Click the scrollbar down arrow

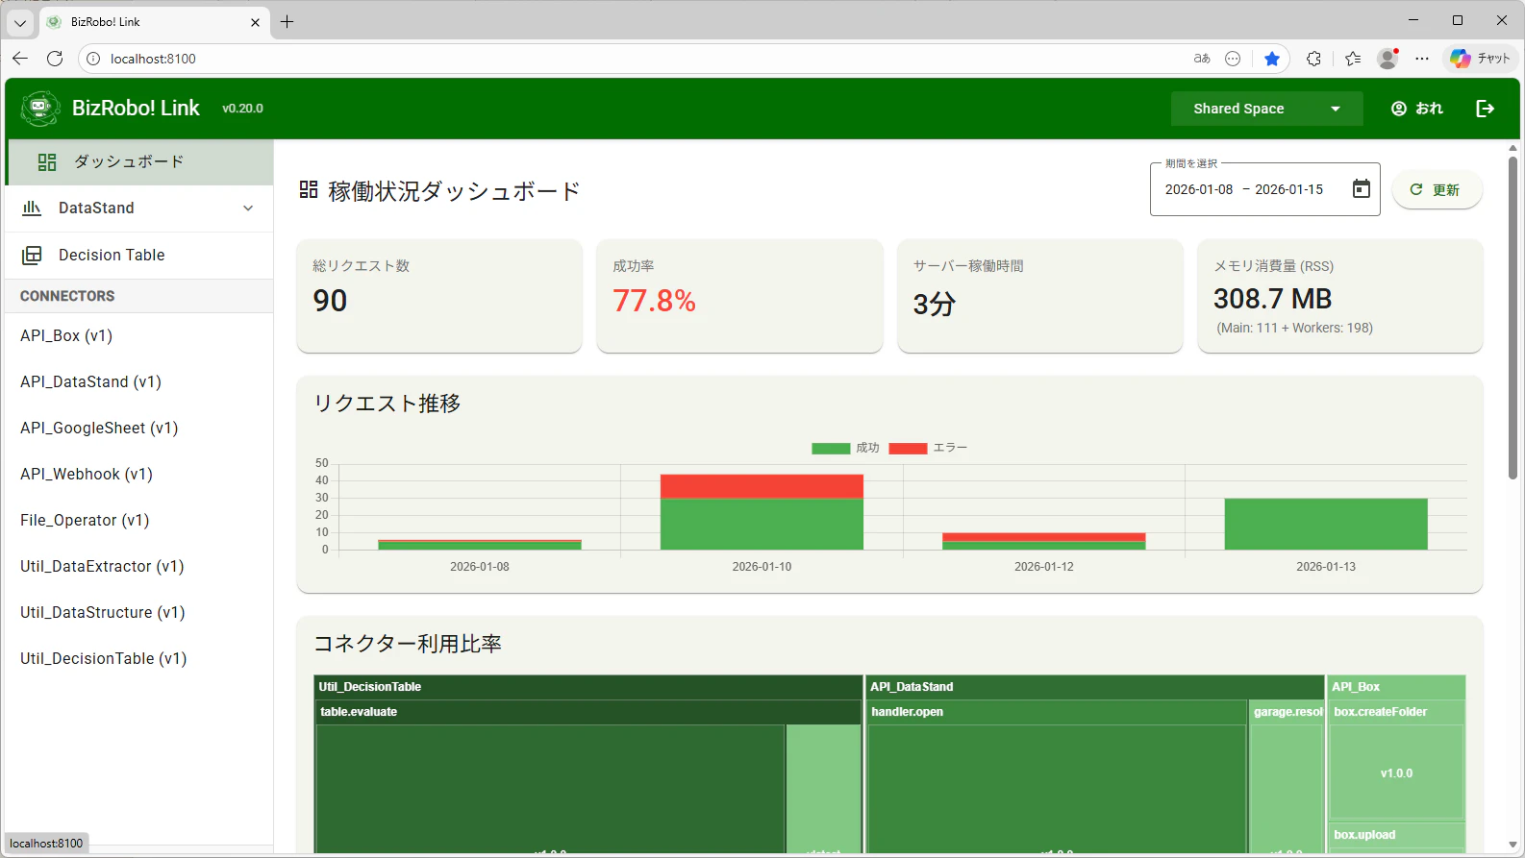coord(1512,846)
